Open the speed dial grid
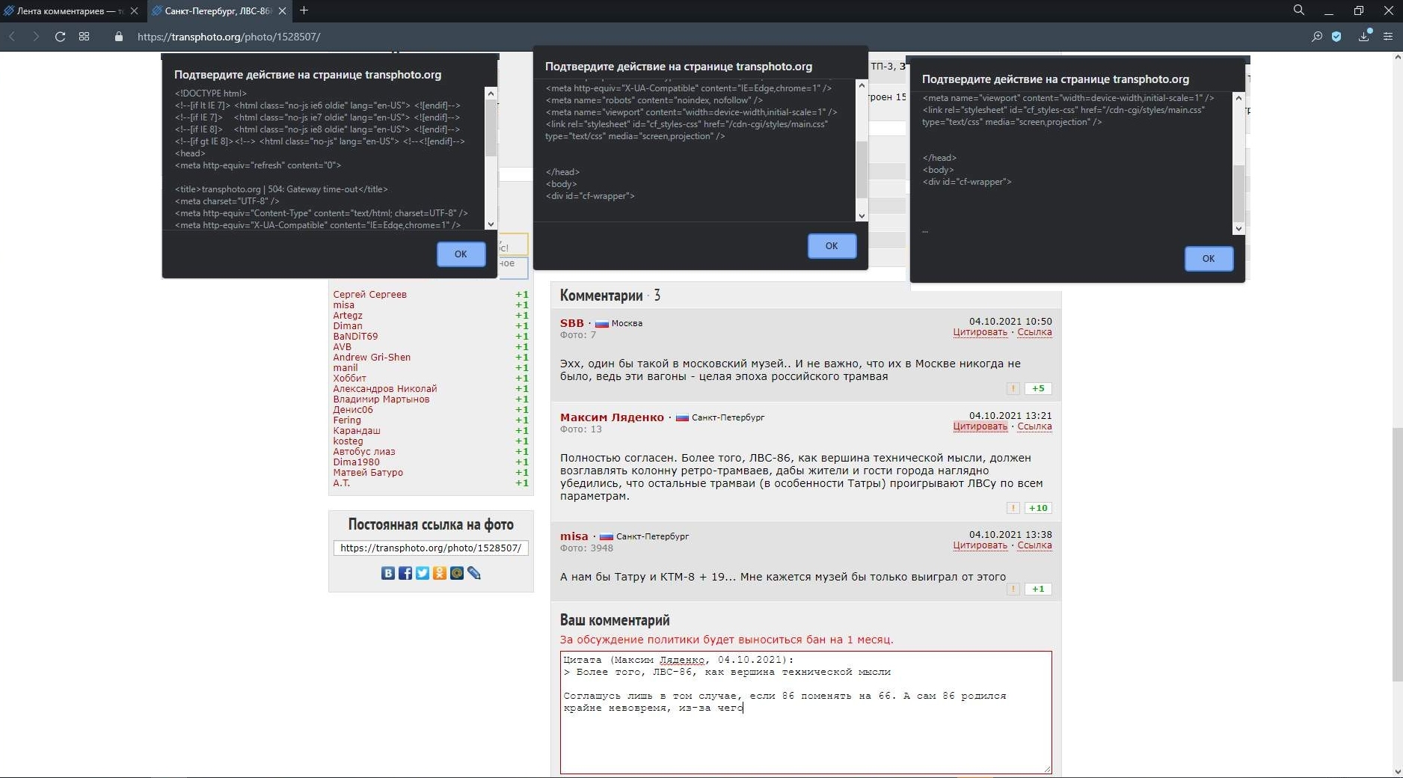This screenshot has width=1403, height=778. point(84,37)
